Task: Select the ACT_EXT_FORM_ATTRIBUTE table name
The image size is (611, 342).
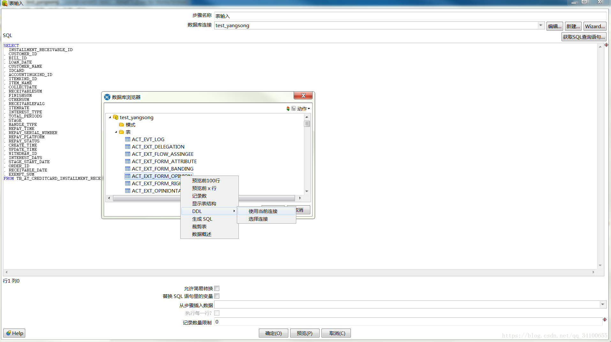Action: coord(164,161)
